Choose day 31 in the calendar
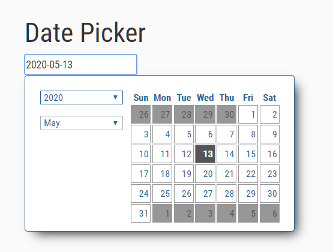The width and height of the screenshot is (333, 252). click(x=140, y=213)
